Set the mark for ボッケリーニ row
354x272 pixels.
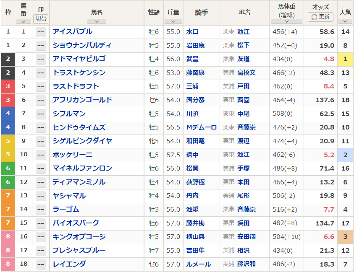41,155
